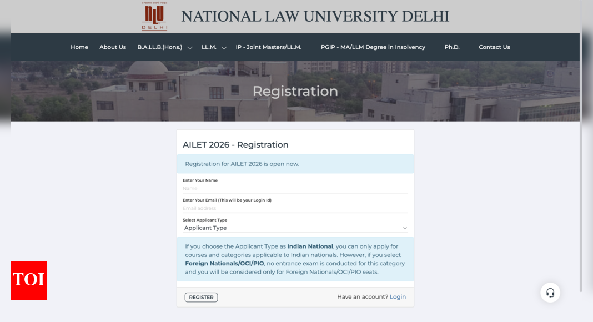Viewport: 593px width, 322px height.
Task: Open IP - Joint Masters/LL.M. page
Action: [269, 47]
